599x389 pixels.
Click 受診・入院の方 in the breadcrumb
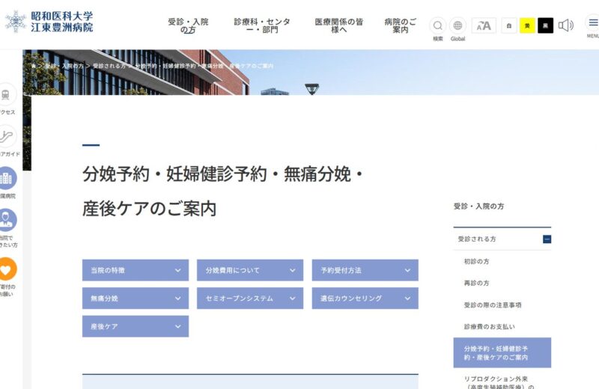click(x=64, y=66)
